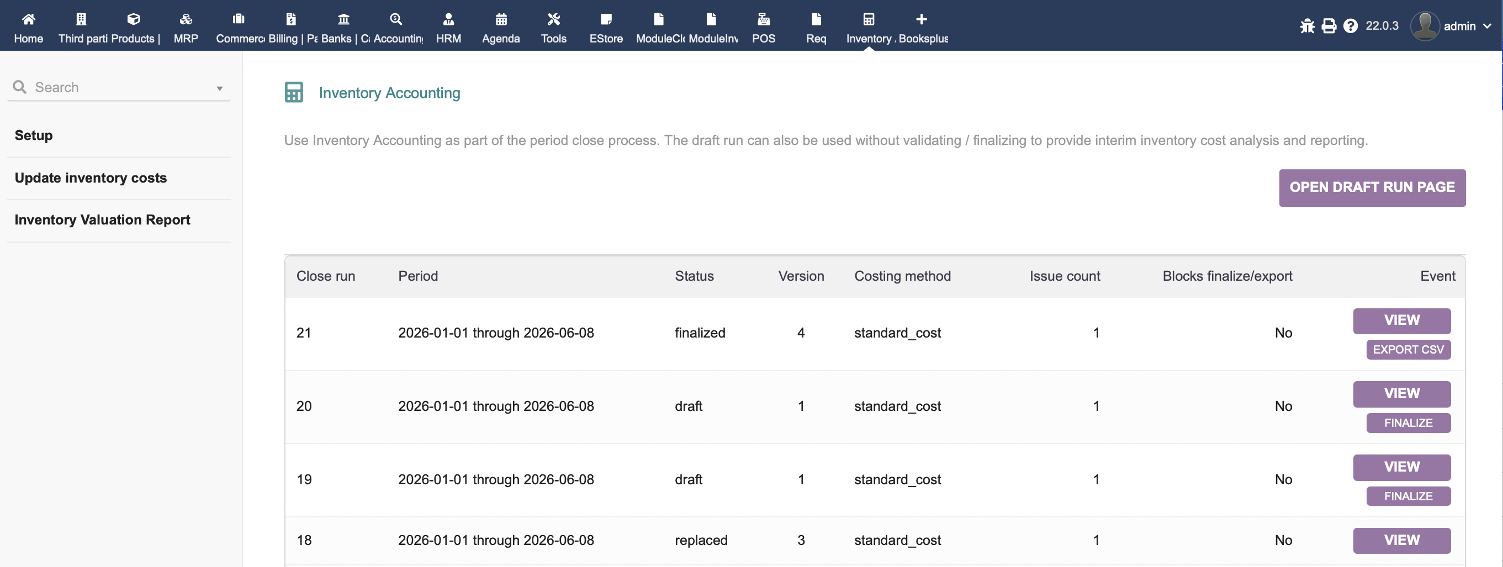Click the Event column header

(x=1438, y=276)
